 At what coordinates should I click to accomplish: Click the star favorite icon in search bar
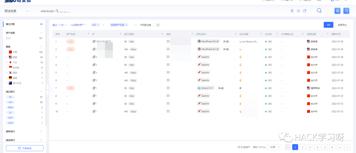coord(298,11)
